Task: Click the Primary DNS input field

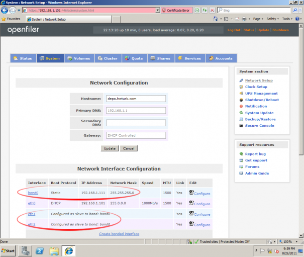Action: (x=136, y=111)
